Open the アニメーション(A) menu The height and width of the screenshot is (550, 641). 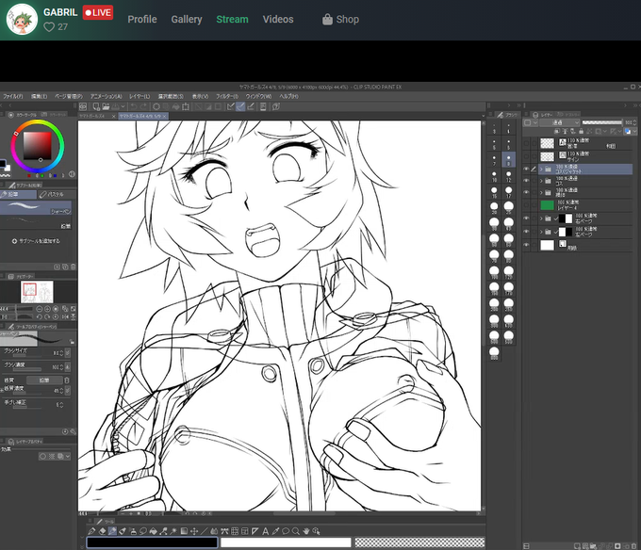coord(106,96)
